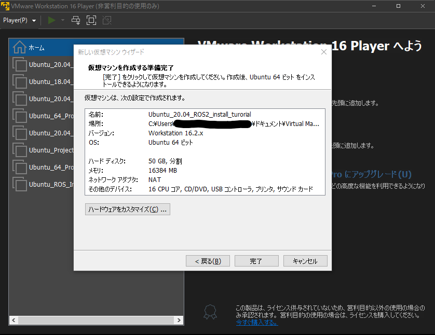Click the Send Ctrl+Alt+Del icon
Viewport: 435px width, 335px height.
76,20
